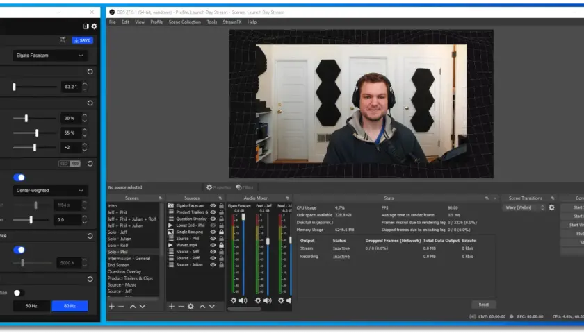Image resolution: width=584 pixels, height=333 pixels.
Task: Reset the section above 50 Hz buttons
Action: point(90,279)
